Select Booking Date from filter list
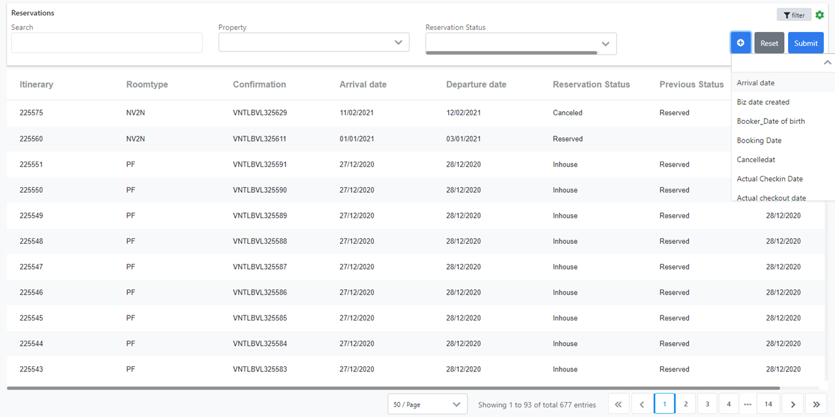Viewport: 835px width, 417px height. click(759, 140)
